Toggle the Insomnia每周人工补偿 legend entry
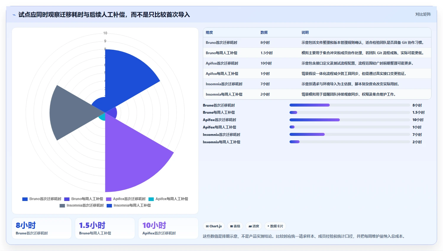This screenshot has width=443, height=251. point(129,205)
